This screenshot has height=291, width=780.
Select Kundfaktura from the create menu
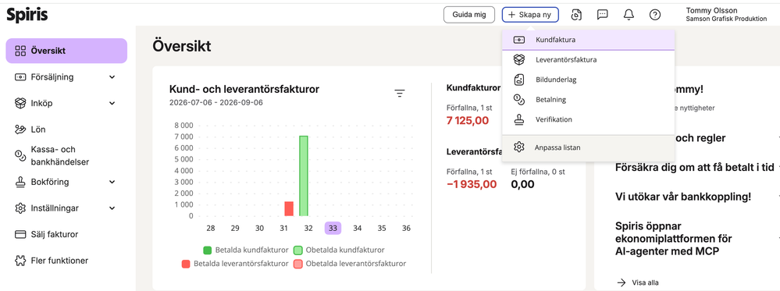coord(588,40)
